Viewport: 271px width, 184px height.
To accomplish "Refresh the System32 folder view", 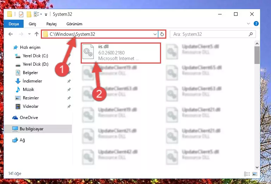I will (x=162, y=34).
